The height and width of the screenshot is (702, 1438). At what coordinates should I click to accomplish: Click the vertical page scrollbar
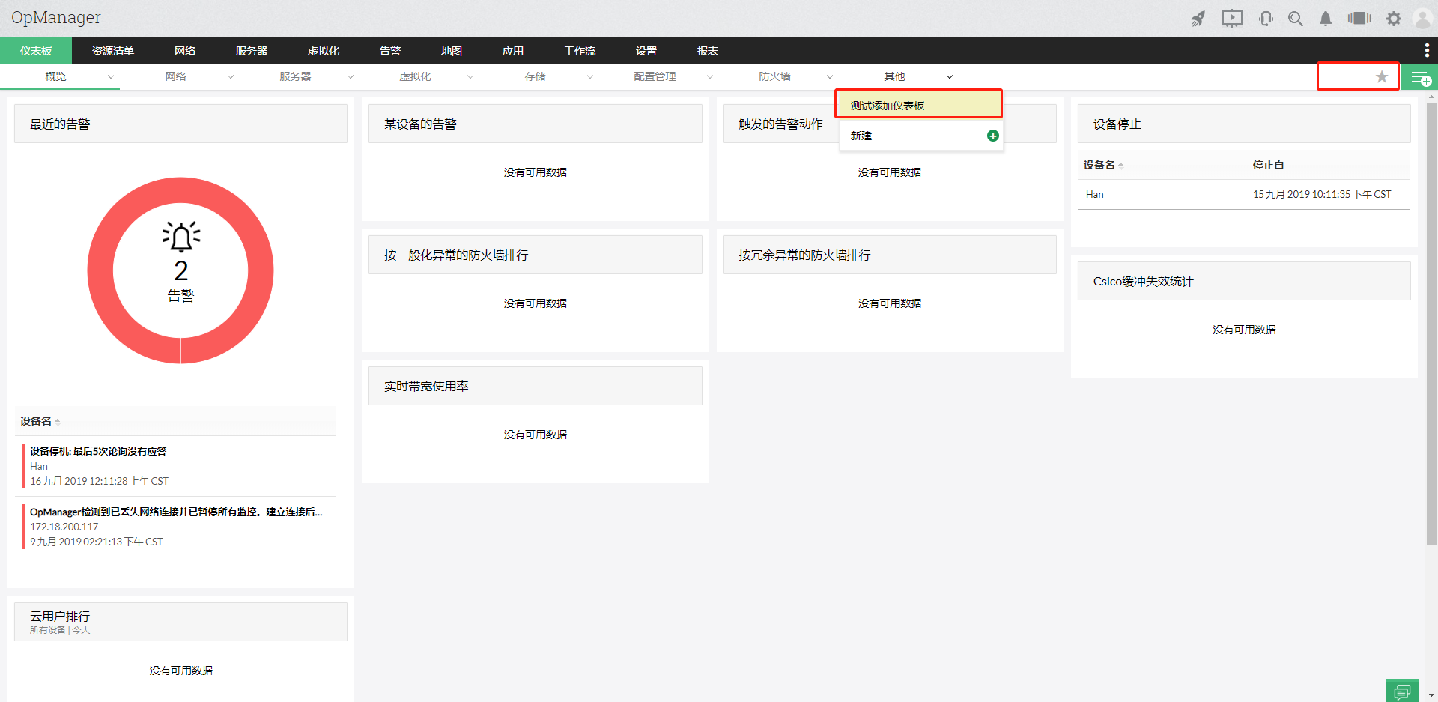[x=1431, y=322]
